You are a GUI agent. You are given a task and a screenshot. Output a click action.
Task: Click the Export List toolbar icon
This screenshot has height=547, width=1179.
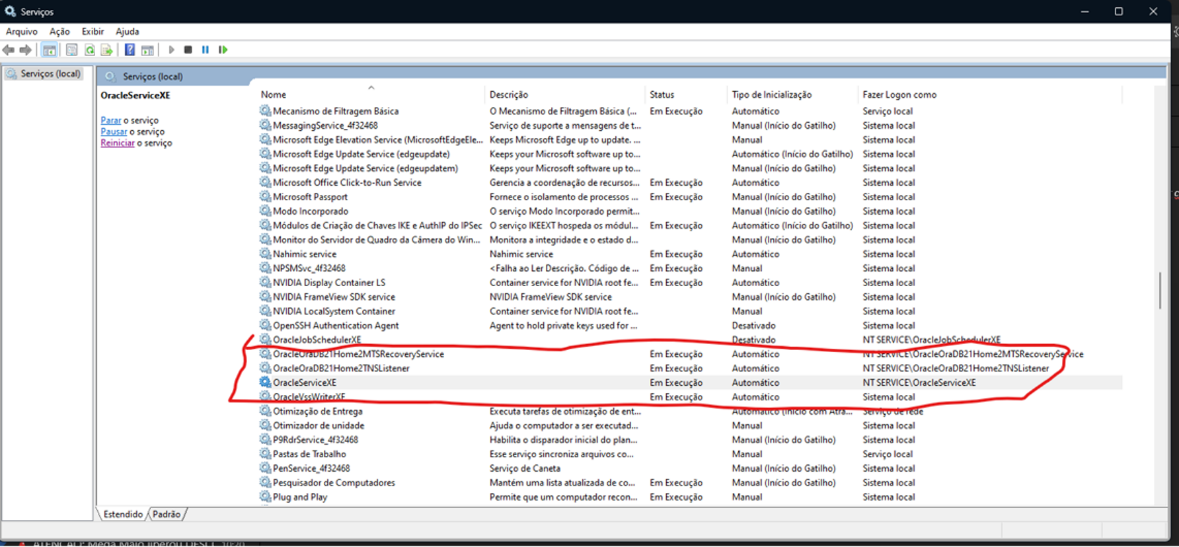pyautogui.click(x=106, y=50)
